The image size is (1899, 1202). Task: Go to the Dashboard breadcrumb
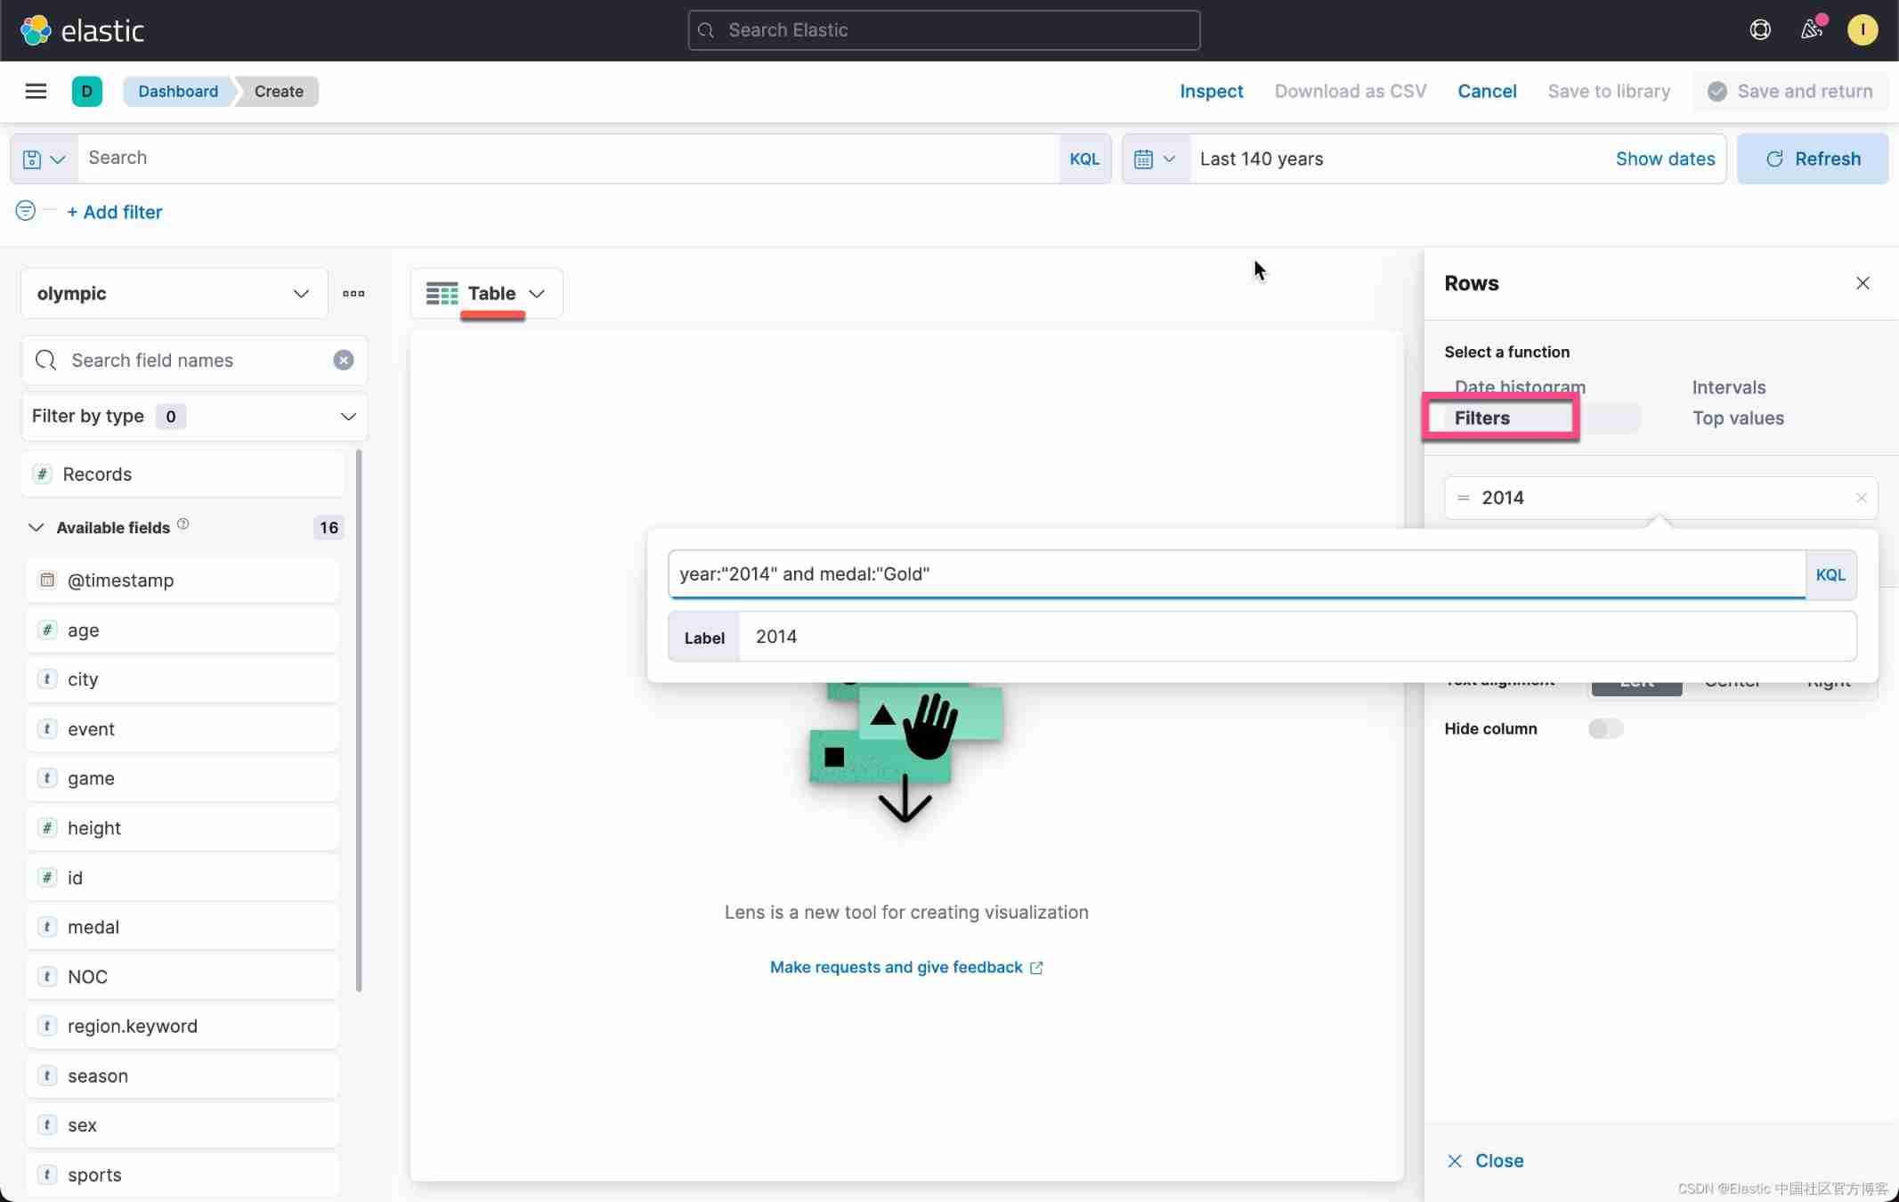pos(178,91)
